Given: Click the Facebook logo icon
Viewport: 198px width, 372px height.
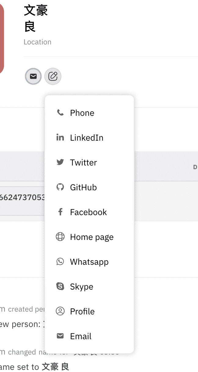Looking at the screenshot, I should [60, 212].
